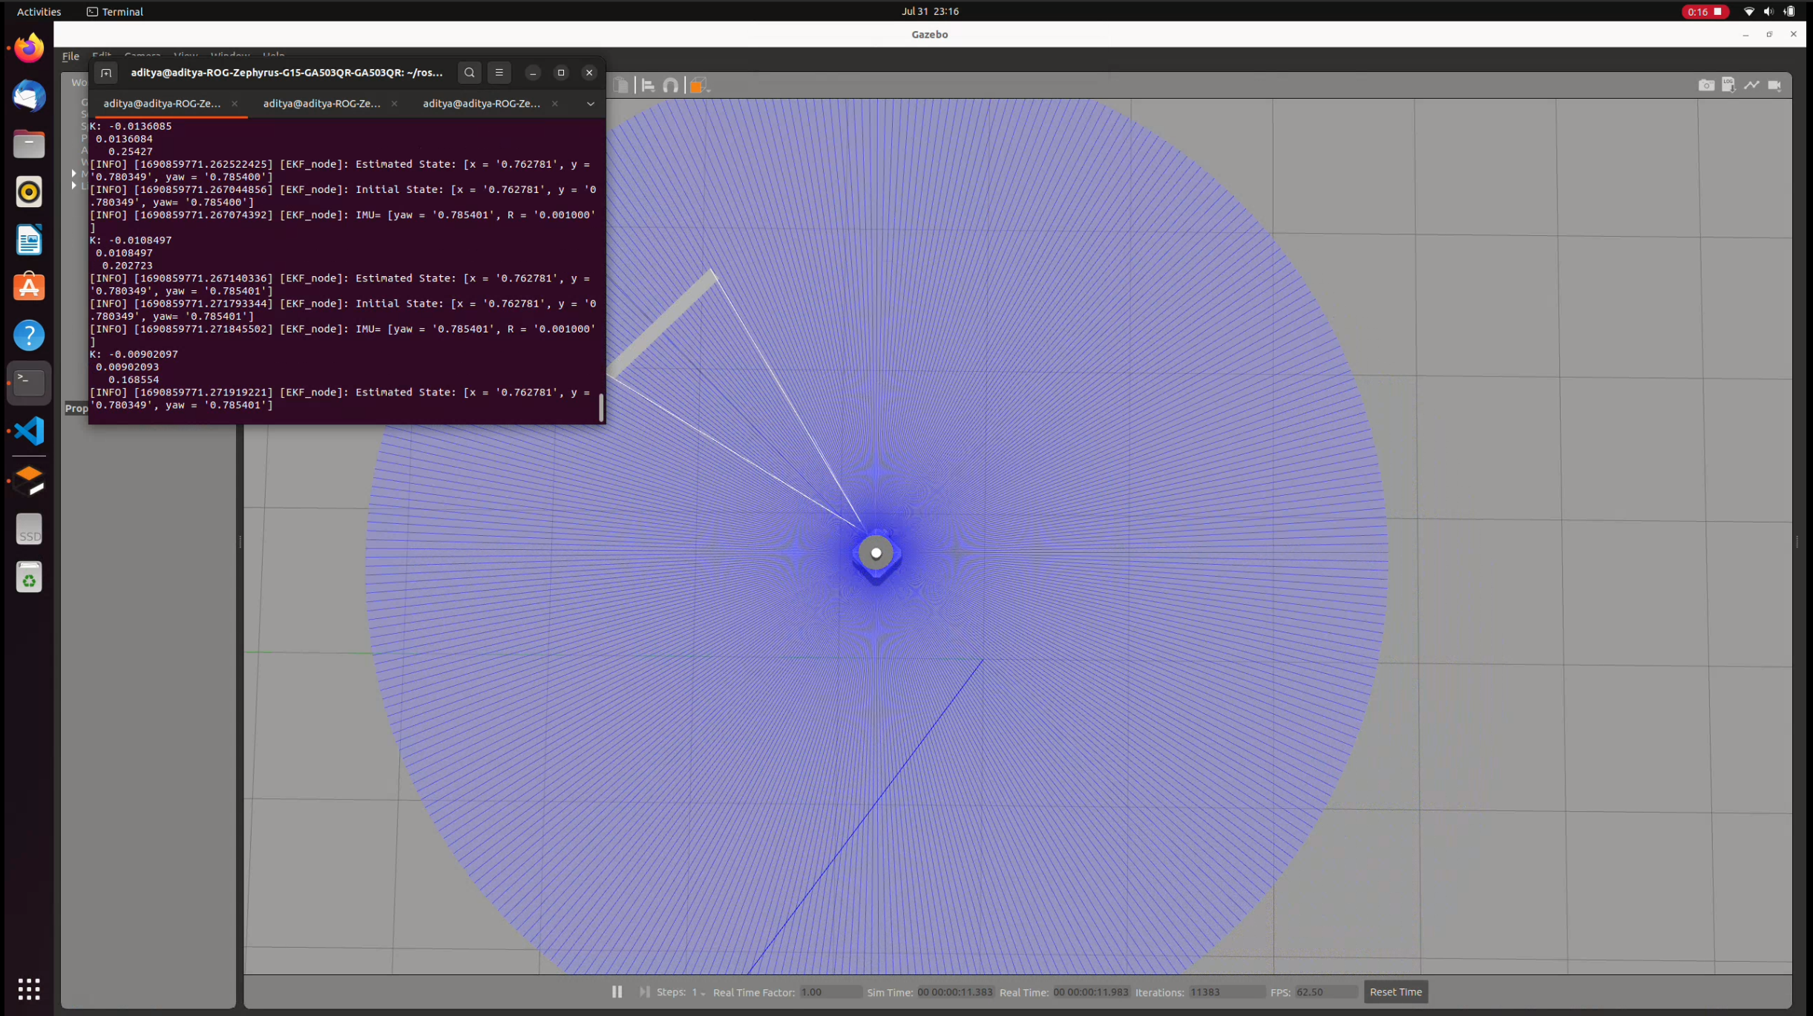The height and width of the screenshot is (1016, 1813).
Task: Launch Firefox from the dock
Action: (x=29, y=48)
